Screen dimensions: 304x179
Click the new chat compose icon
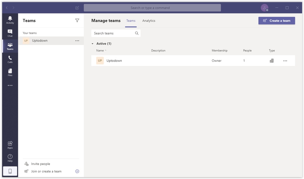(77, 8)
